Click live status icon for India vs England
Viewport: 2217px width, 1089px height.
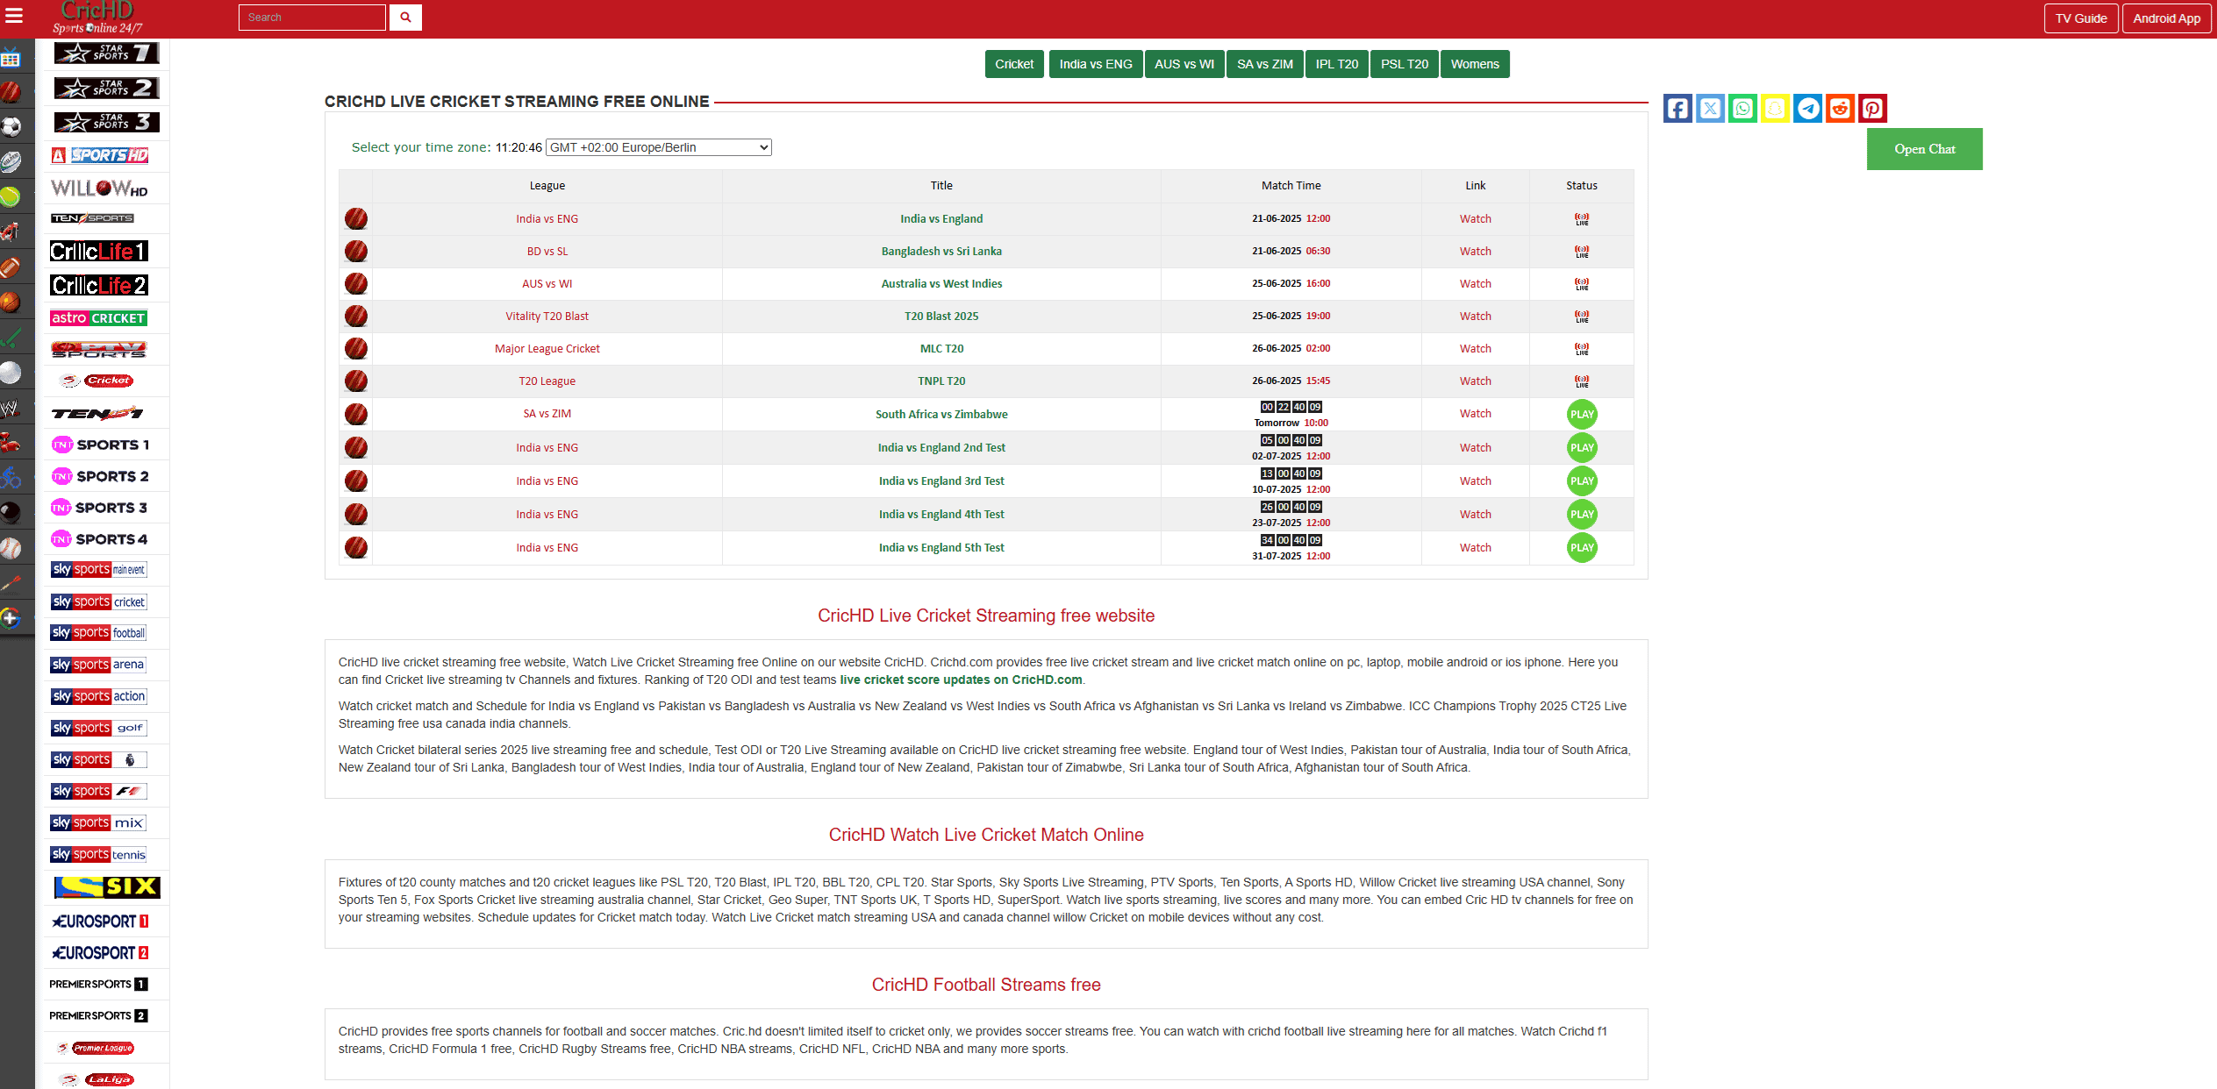1582,219
